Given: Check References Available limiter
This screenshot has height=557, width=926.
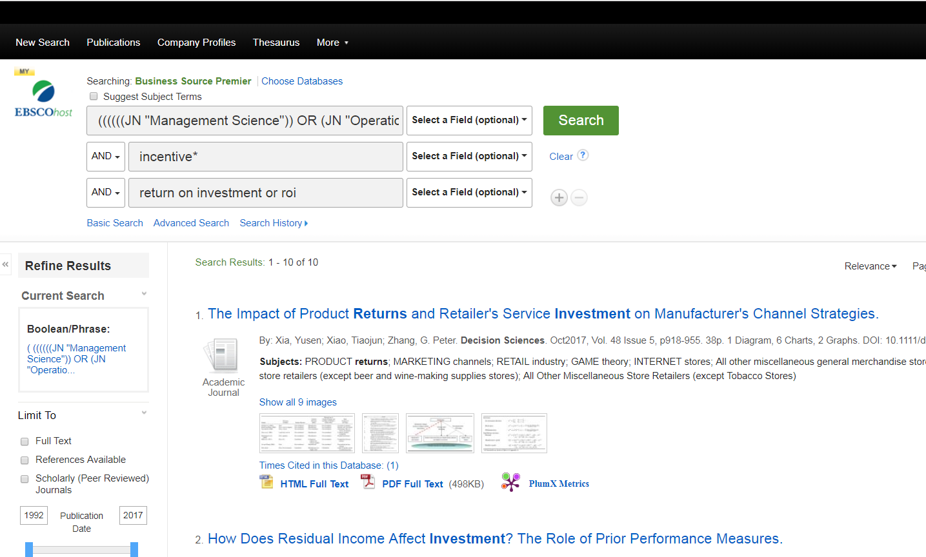Looking at the screenshot, I should point(25,460).
